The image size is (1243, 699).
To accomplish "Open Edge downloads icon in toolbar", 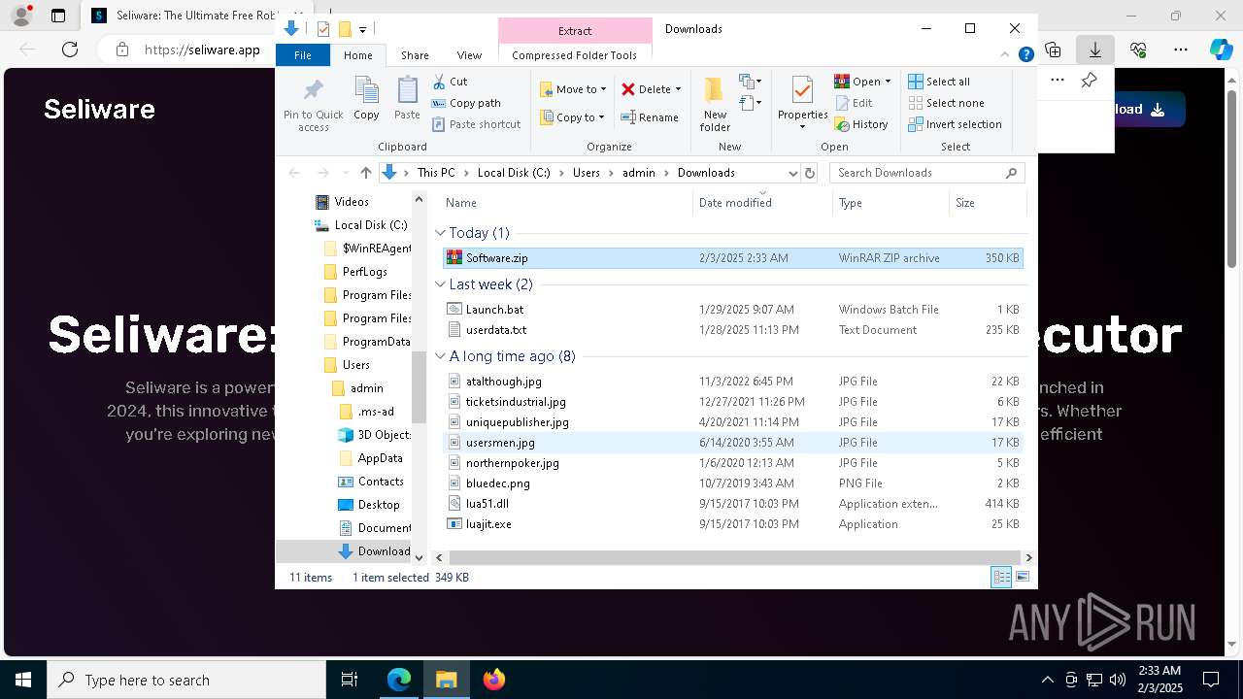I will pyautogui.click(x=1095, y=50).
